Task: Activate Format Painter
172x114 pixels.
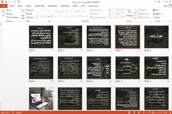Action: coord(12,17)
